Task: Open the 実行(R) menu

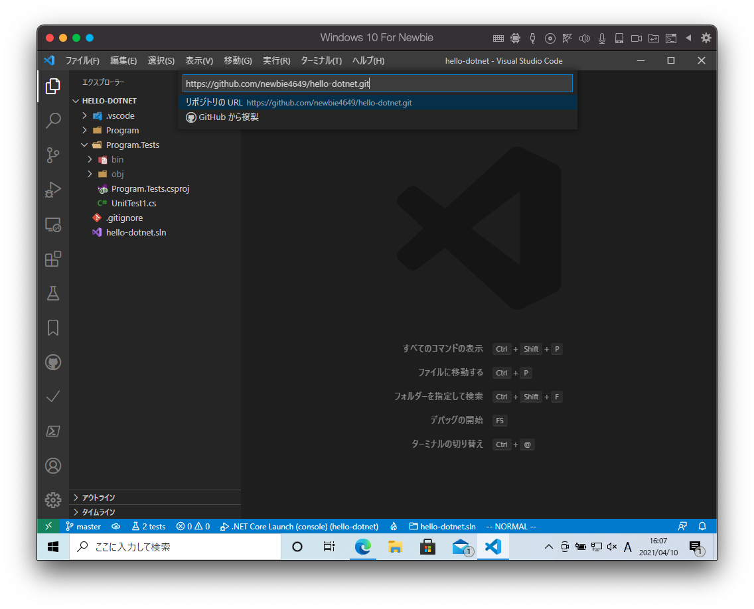Action: click(x=277, y=60)
